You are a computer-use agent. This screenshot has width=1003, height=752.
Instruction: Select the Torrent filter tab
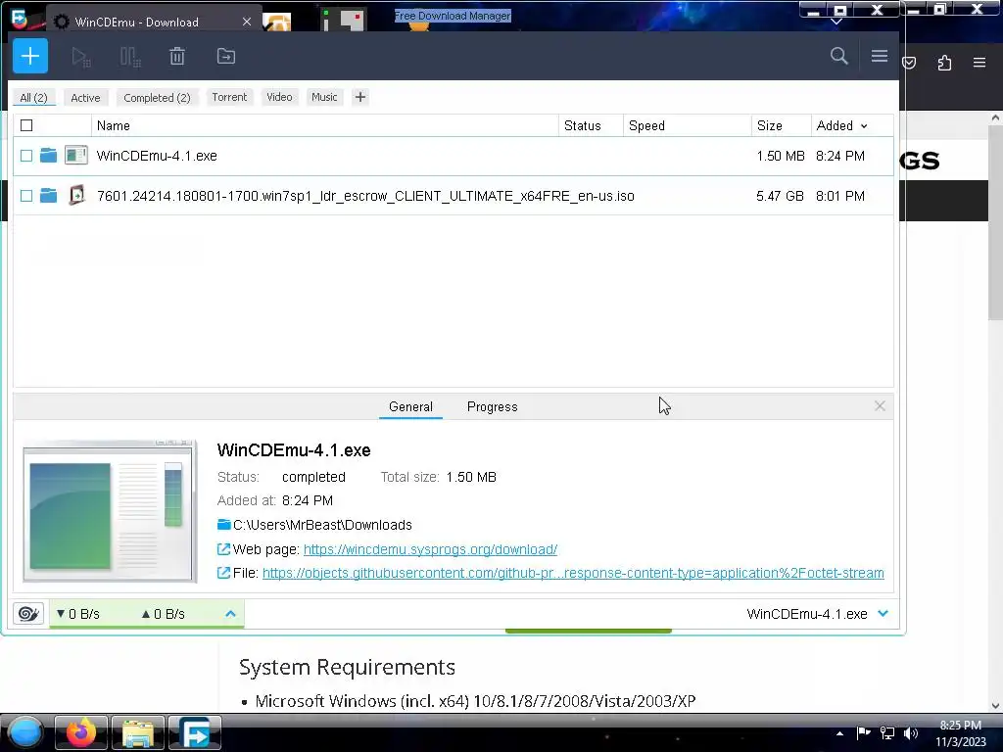pyautogui.click(x=229, y=97)
